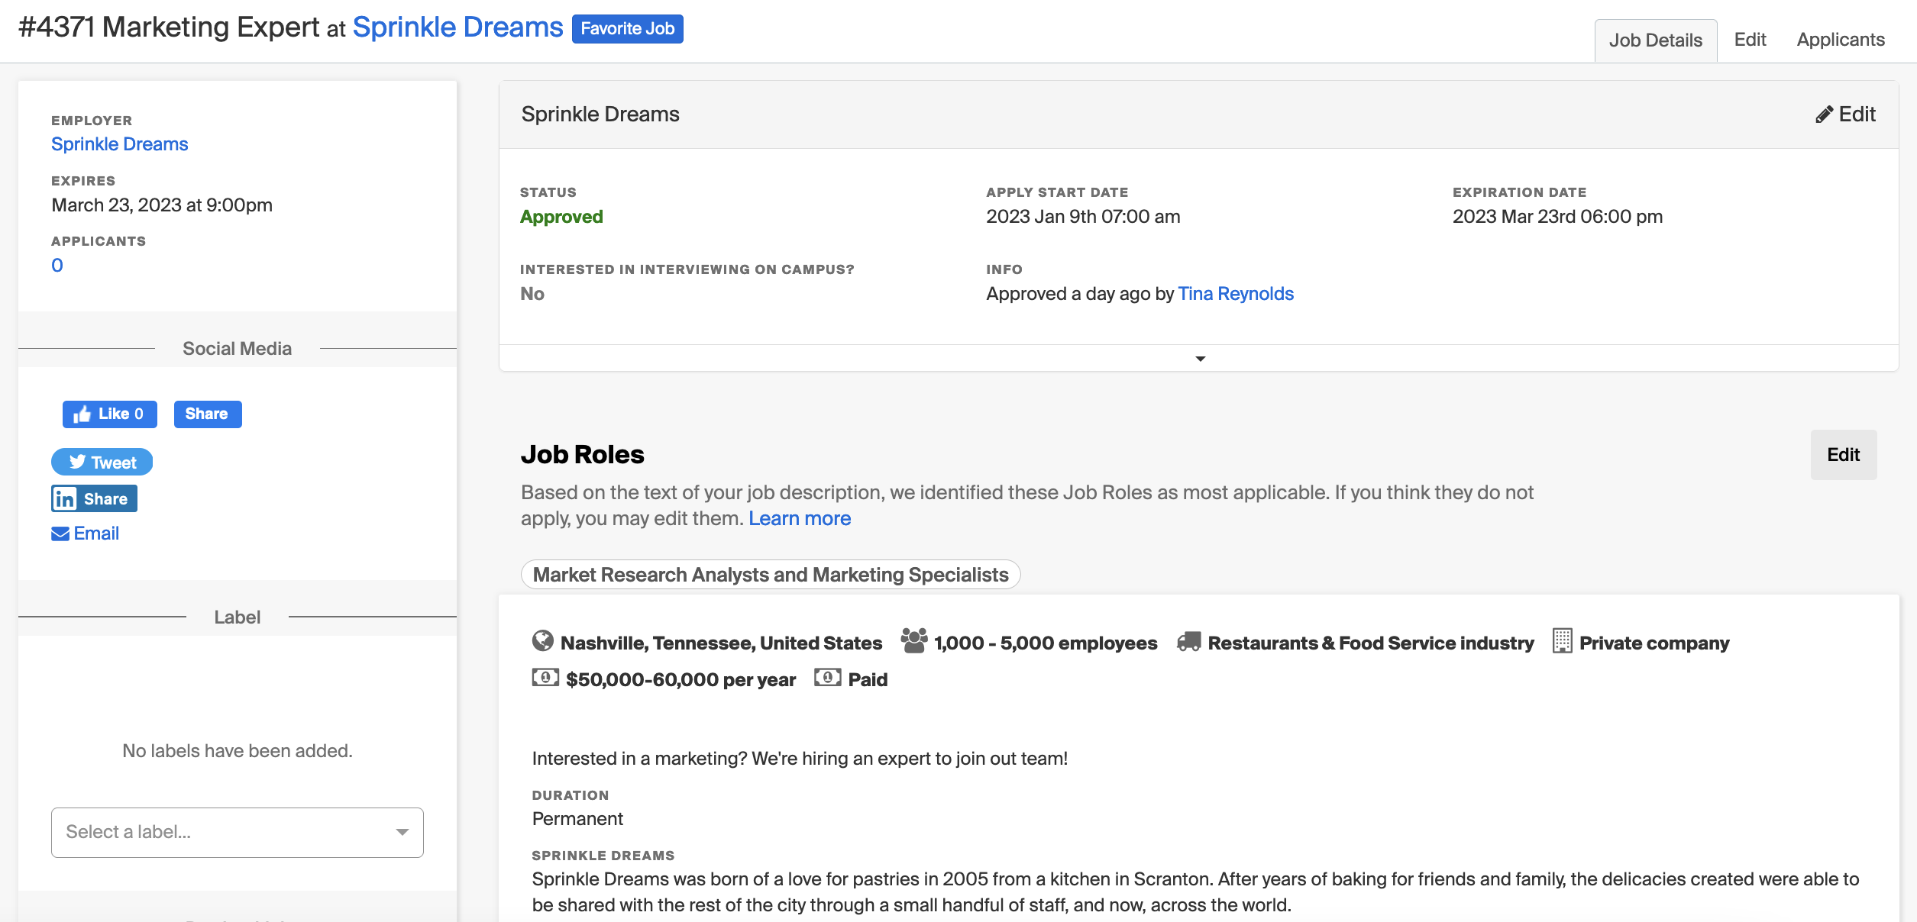Screen dimensions: 1917x922
Task: Click Market Research Analysts and Marketing Specialists tag
Action: click(x=770, y=575)
